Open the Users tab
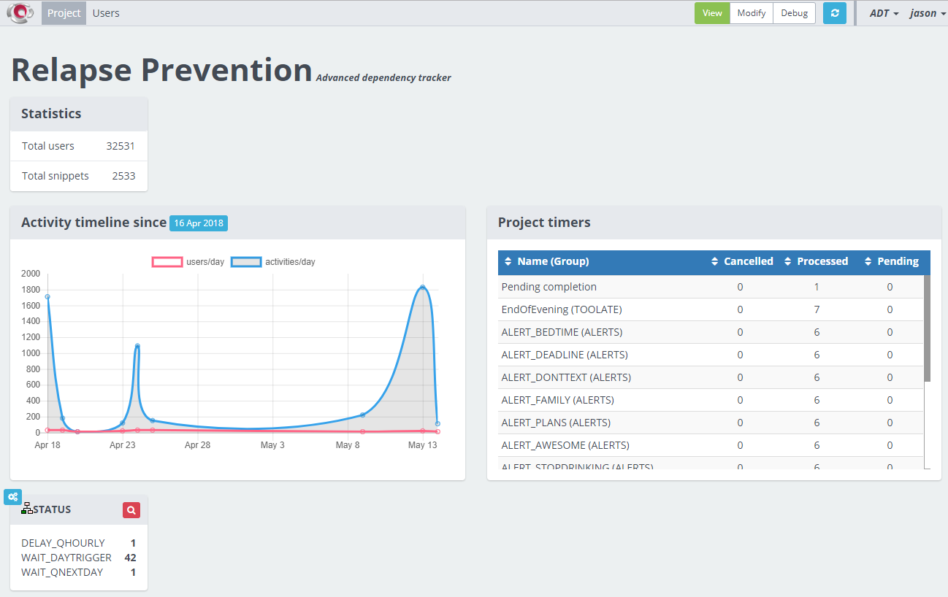The width and height of the screenshot is (948, 597). (106, 13)
